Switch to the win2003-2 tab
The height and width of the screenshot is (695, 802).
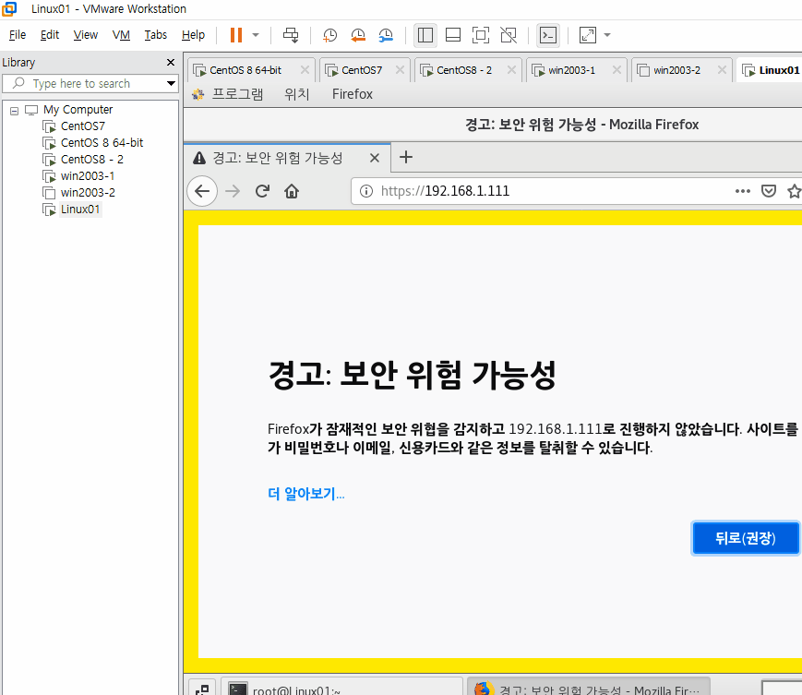676,70
